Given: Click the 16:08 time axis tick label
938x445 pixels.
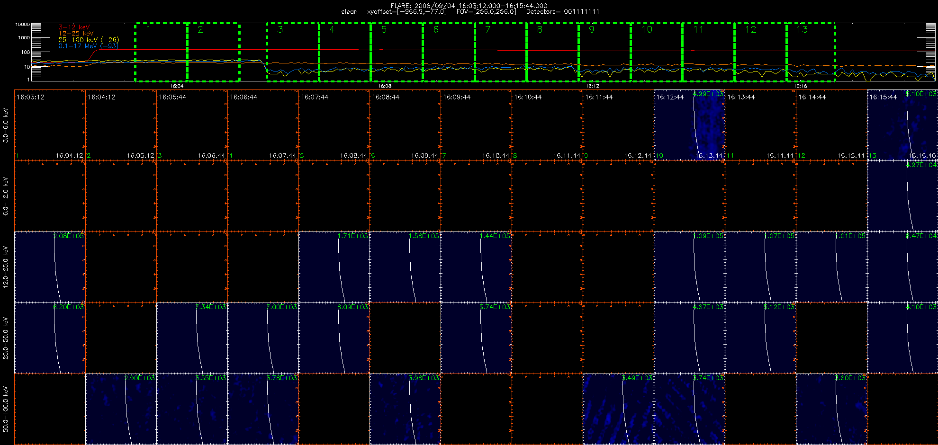Looking at the screenshot, I should coord(385,86).
